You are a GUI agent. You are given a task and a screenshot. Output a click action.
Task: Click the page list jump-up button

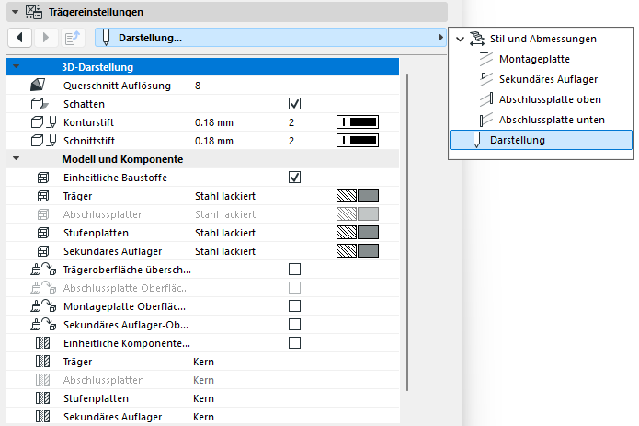73,38
